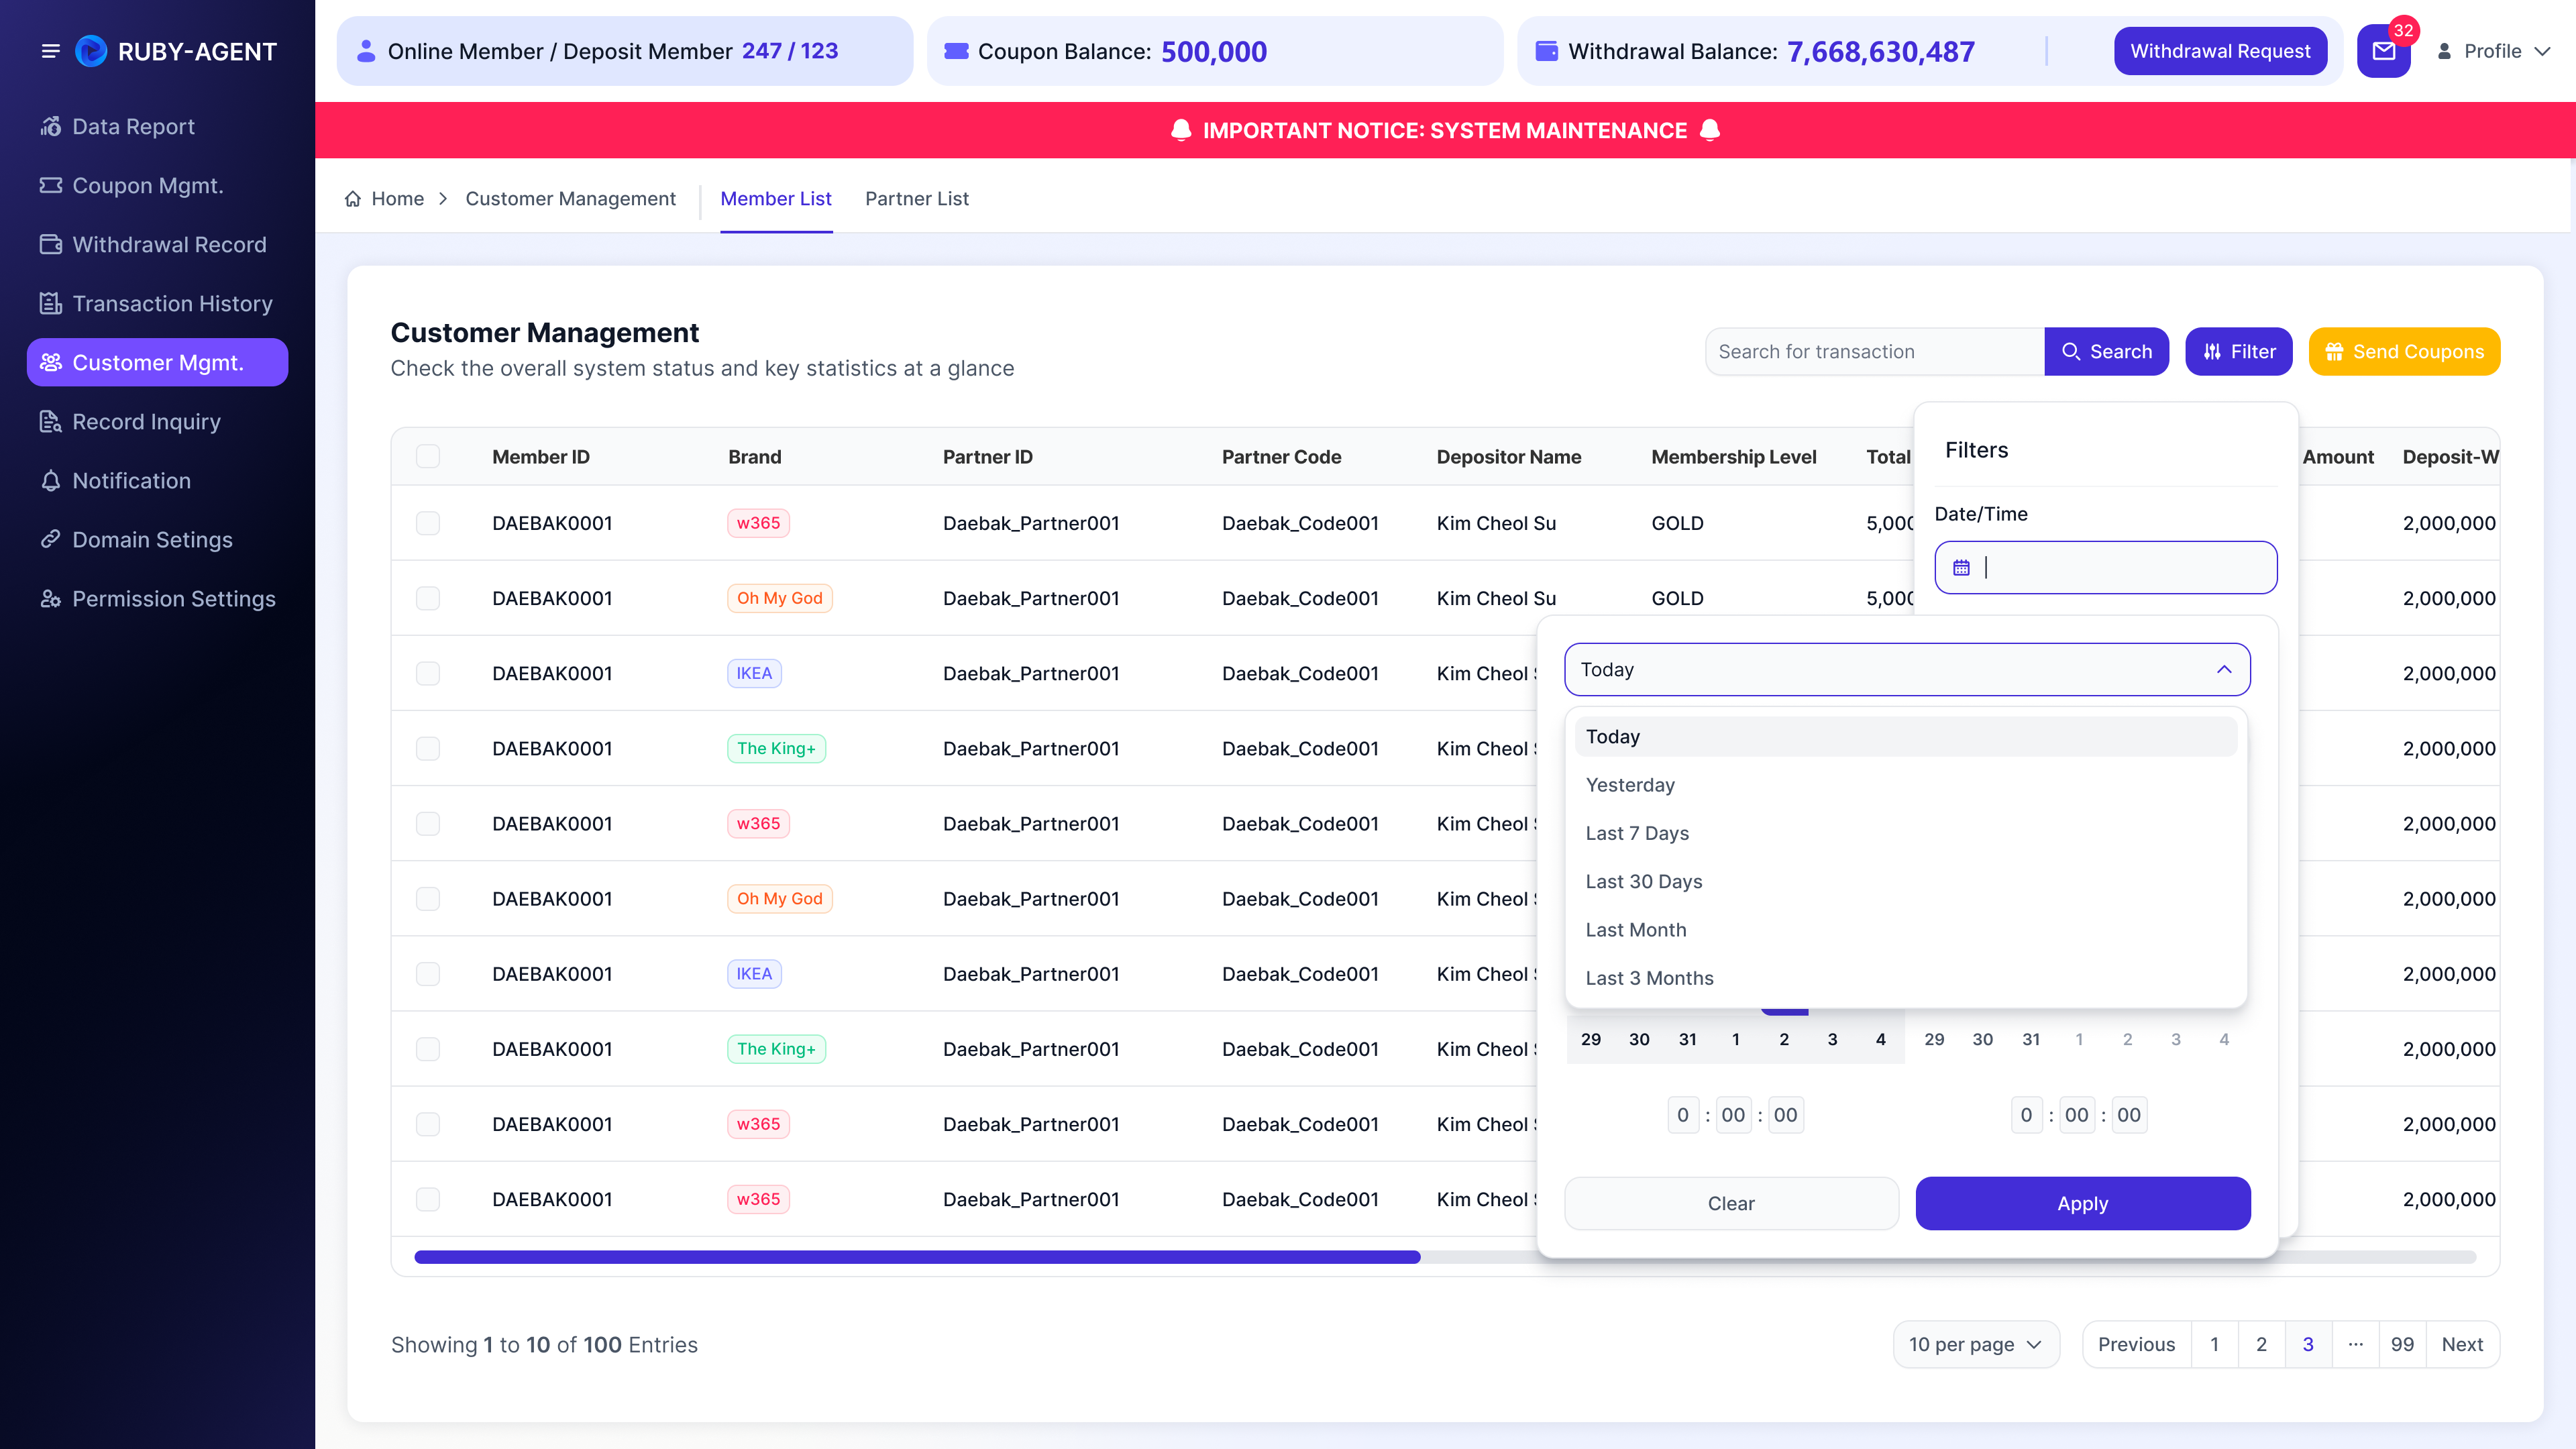
Task: Expand the Profile menu chevron
Action: pyautogui.click(x=2542, y=51)
